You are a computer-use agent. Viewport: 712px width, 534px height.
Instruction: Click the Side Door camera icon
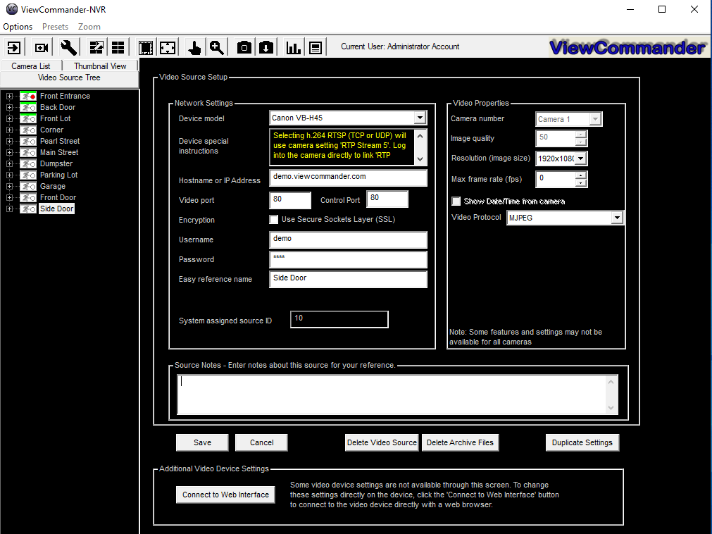point(28,209)
